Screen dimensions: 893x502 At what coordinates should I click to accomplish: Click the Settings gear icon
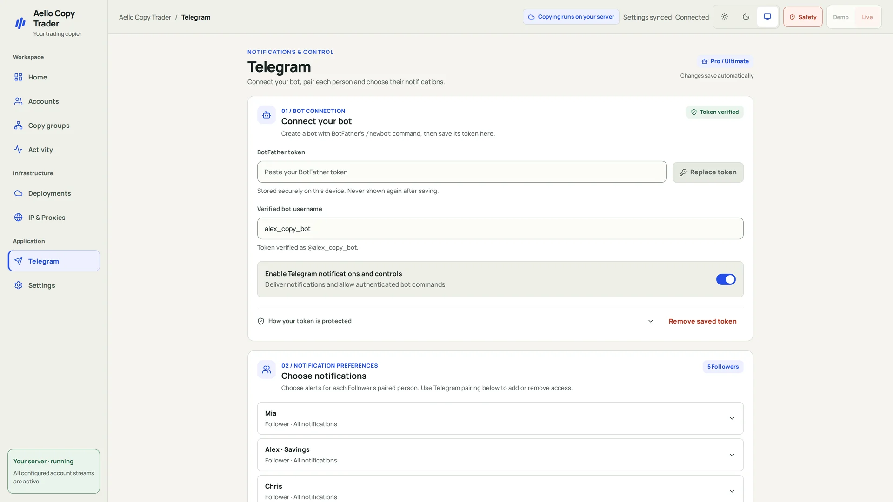[18, 285]
